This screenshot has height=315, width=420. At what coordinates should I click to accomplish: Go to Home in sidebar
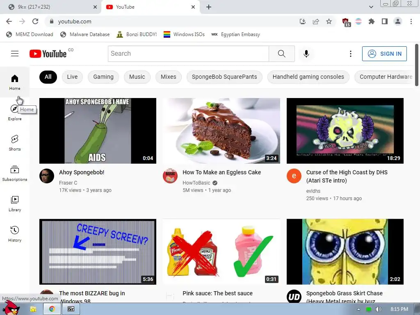(x=15, y=82)
